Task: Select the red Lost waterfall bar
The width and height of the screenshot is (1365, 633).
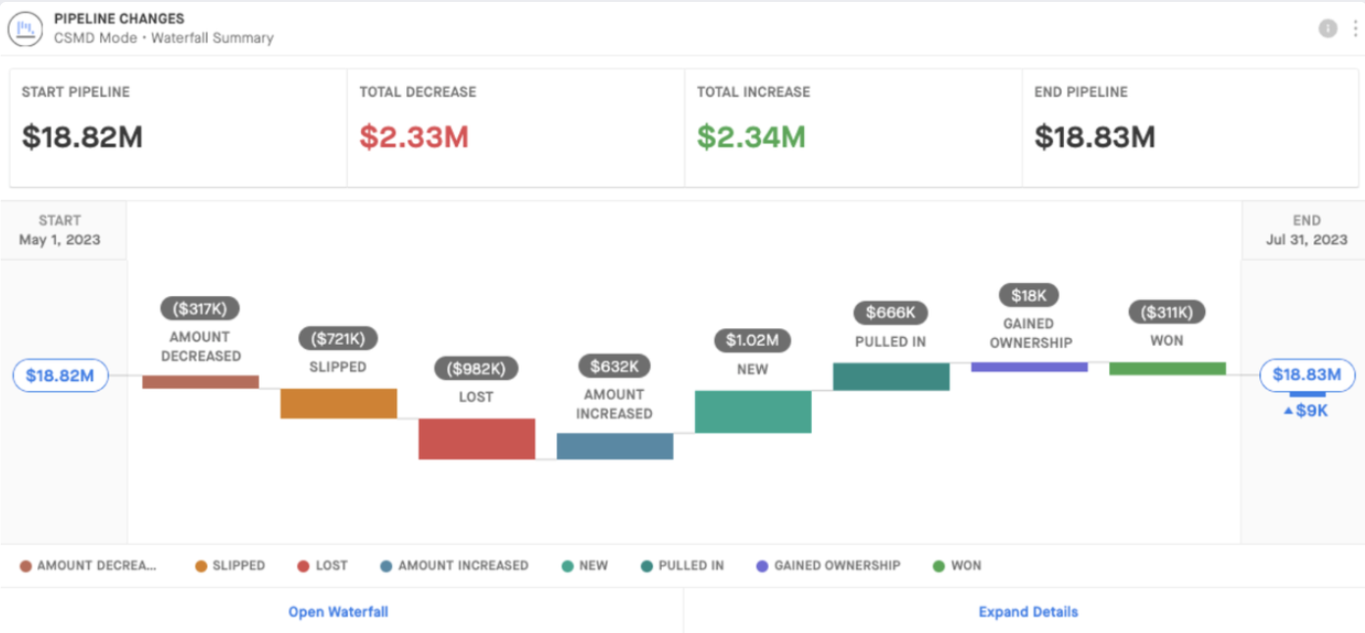Action: click(478, 439)
